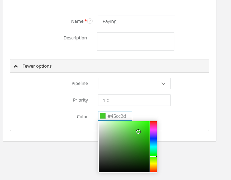The height and width of the screenshot is (180, 231).
Task: Click the Fewer options header text
Action: click(x=37, y=66)
